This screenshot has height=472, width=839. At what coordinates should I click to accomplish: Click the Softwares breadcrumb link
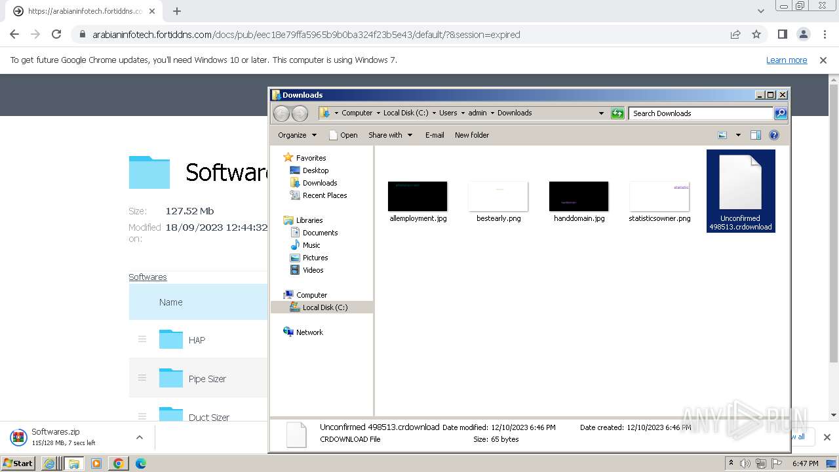(147, 277)
